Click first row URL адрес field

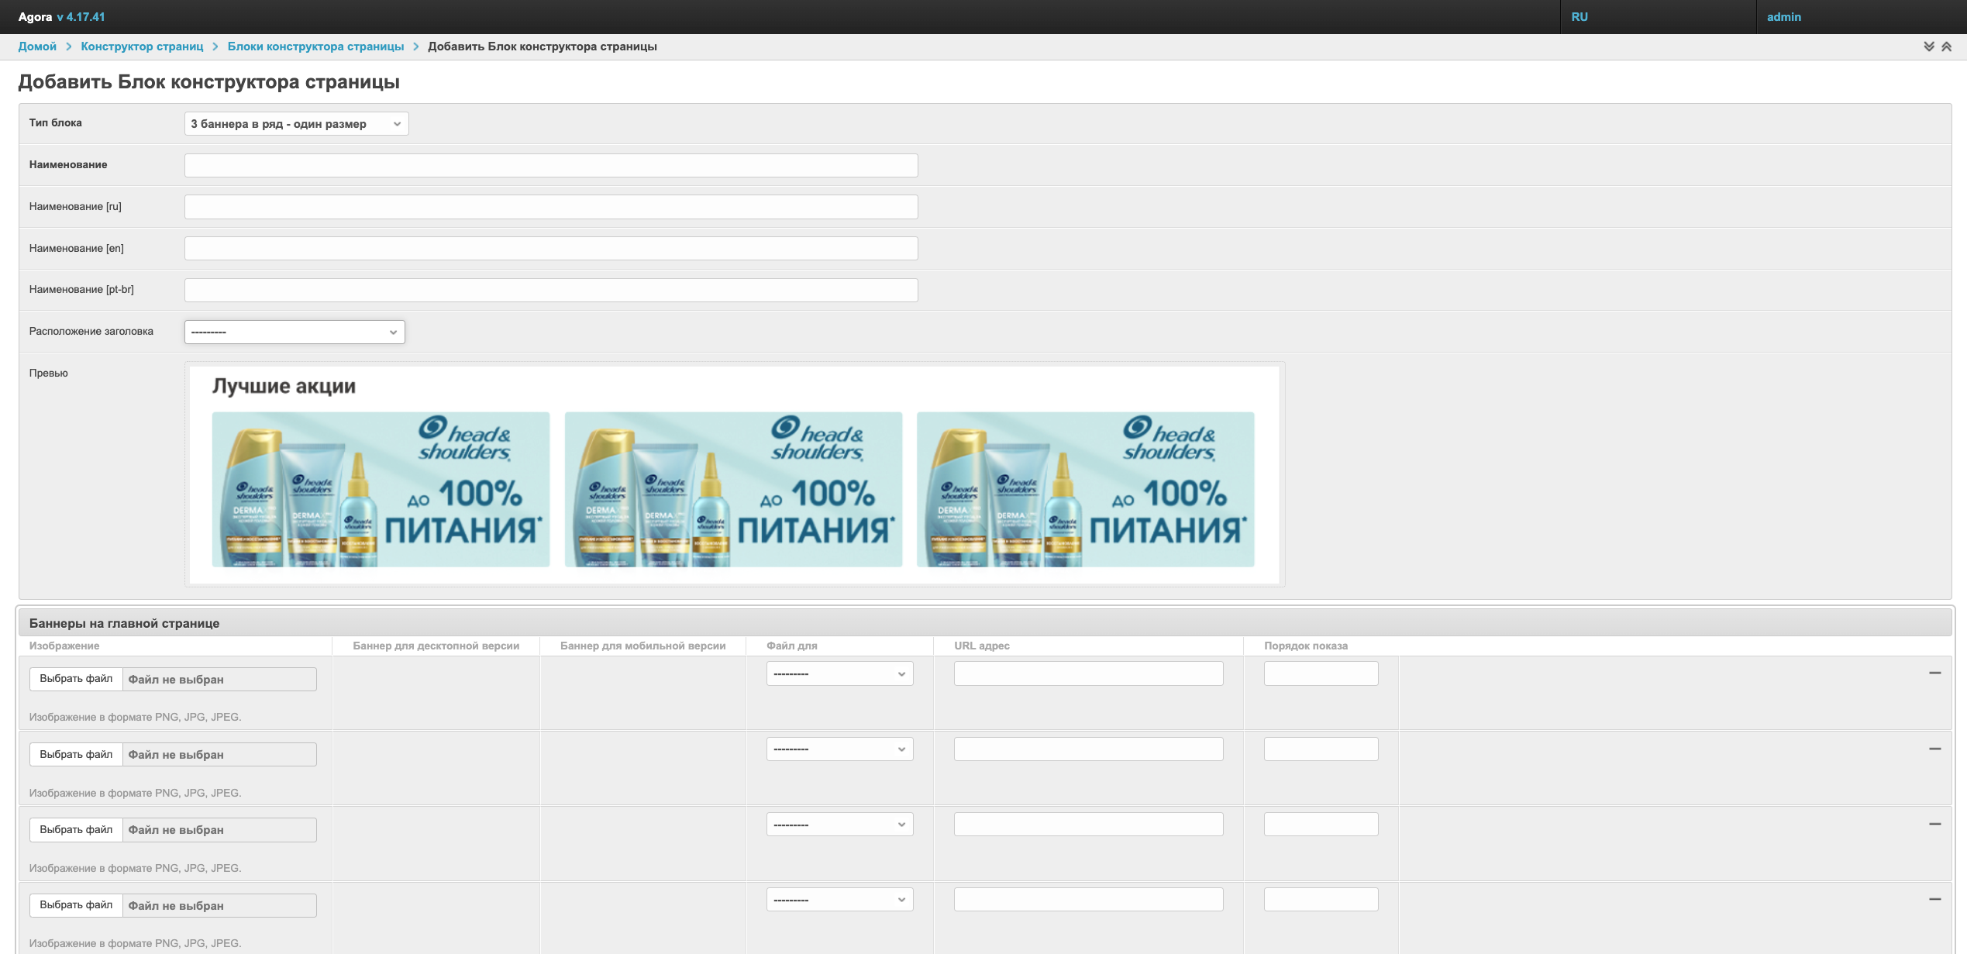[1088, 673]
